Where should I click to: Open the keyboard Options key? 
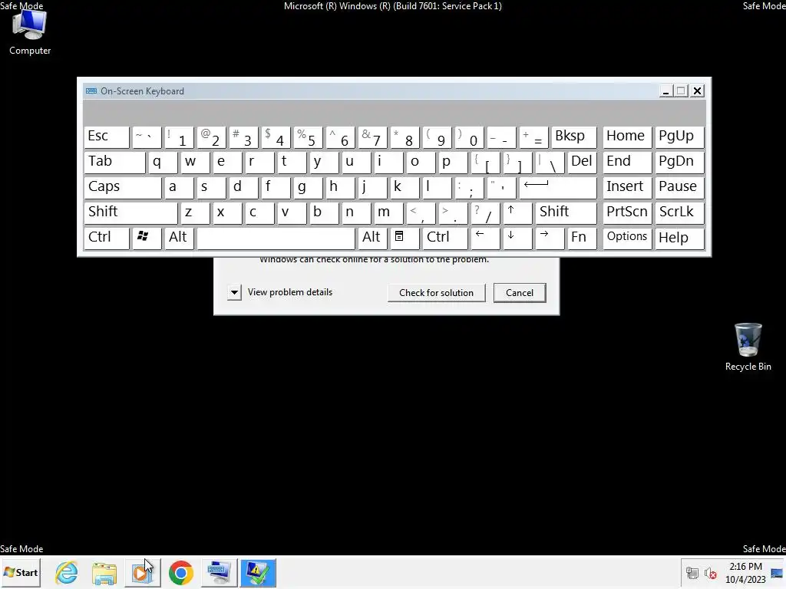click(x=627, y=238)
